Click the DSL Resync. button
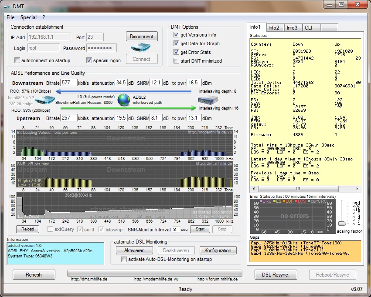The height and width of the screenshot is (297, 371). 276,275
